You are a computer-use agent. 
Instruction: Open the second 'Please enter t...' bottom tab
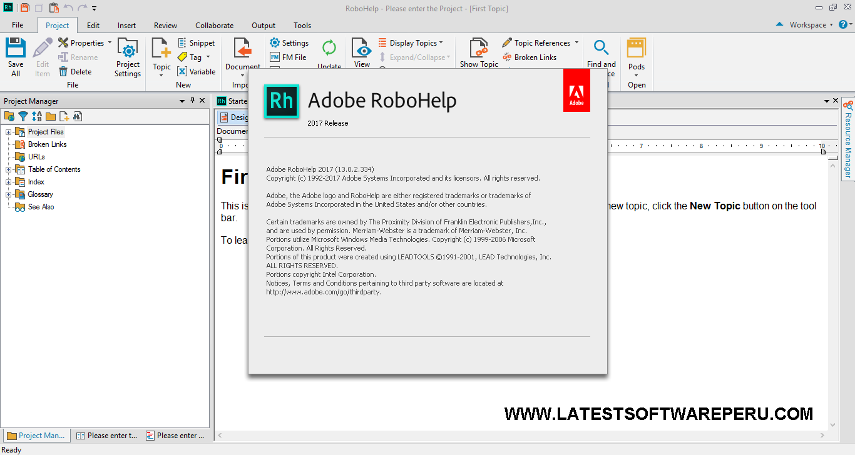(106, 436)
